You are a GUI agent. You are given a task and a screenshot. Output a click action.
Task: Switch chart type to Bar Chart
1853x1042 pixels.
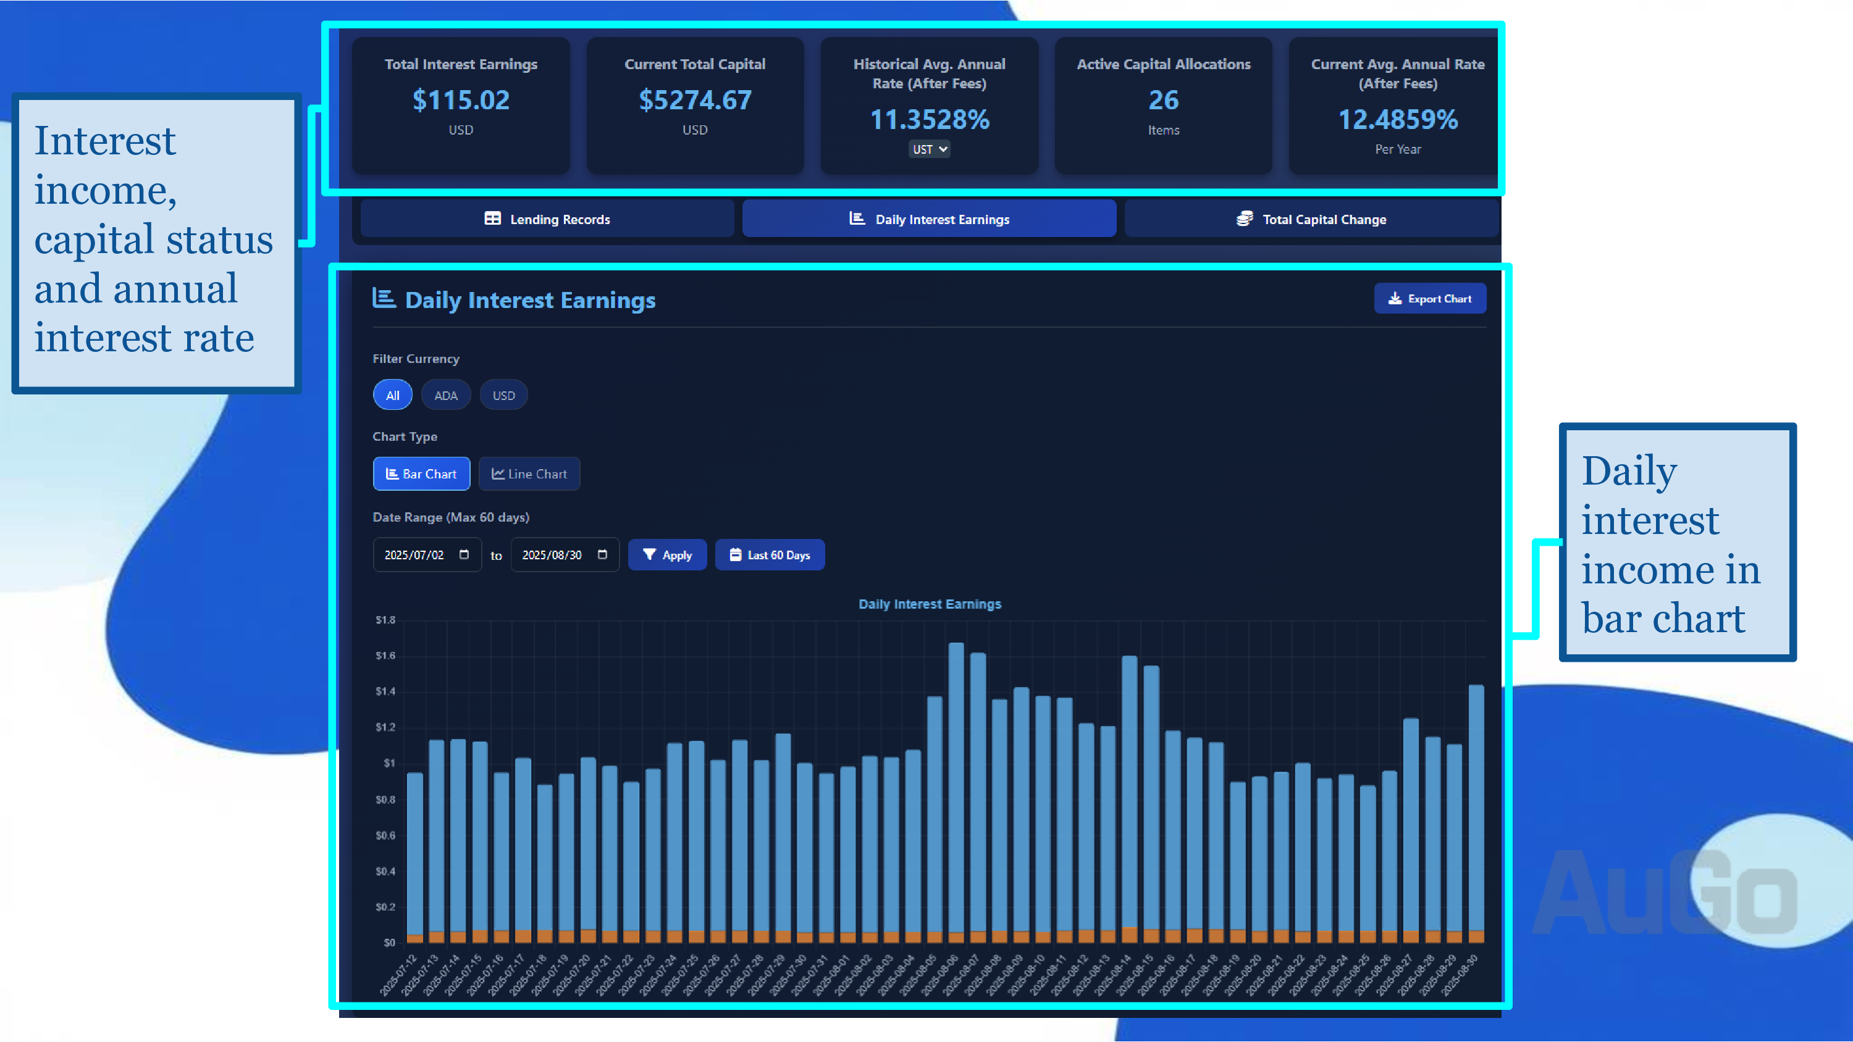(421, 474)
